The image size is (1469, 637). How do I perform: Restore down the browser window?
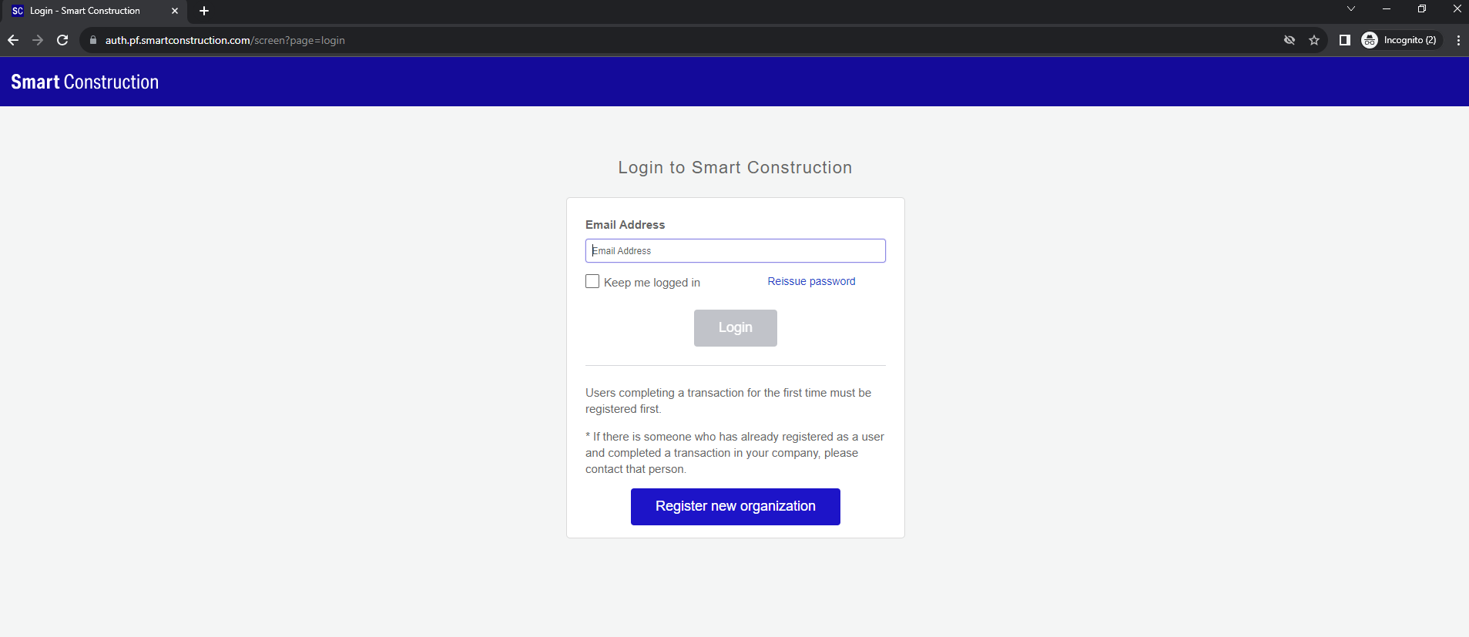[x=1422, y=9]
